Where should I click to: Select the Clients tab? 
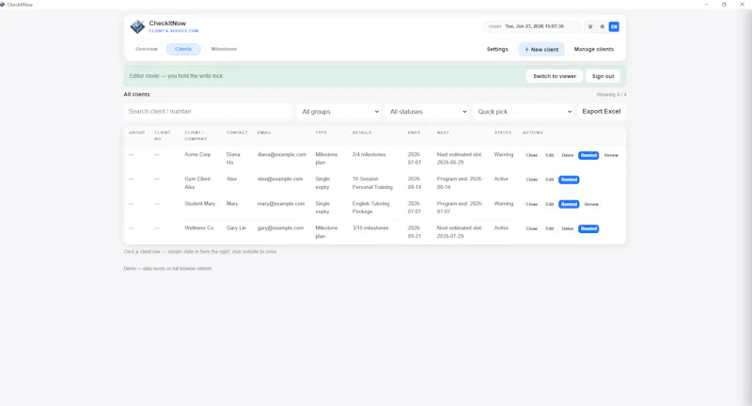tap(183, 49)
